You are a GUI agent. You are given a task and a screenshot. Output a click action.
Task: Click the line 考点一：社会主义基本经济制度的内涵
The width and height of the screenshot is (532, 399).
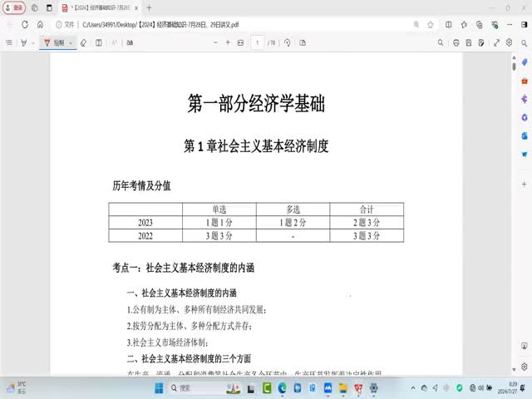(184, 268)
